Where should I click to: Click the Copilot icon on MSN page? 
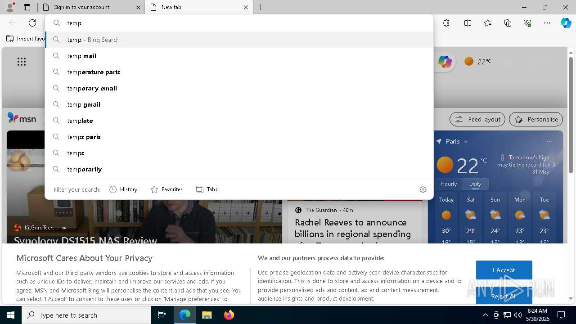pos(445,62)
